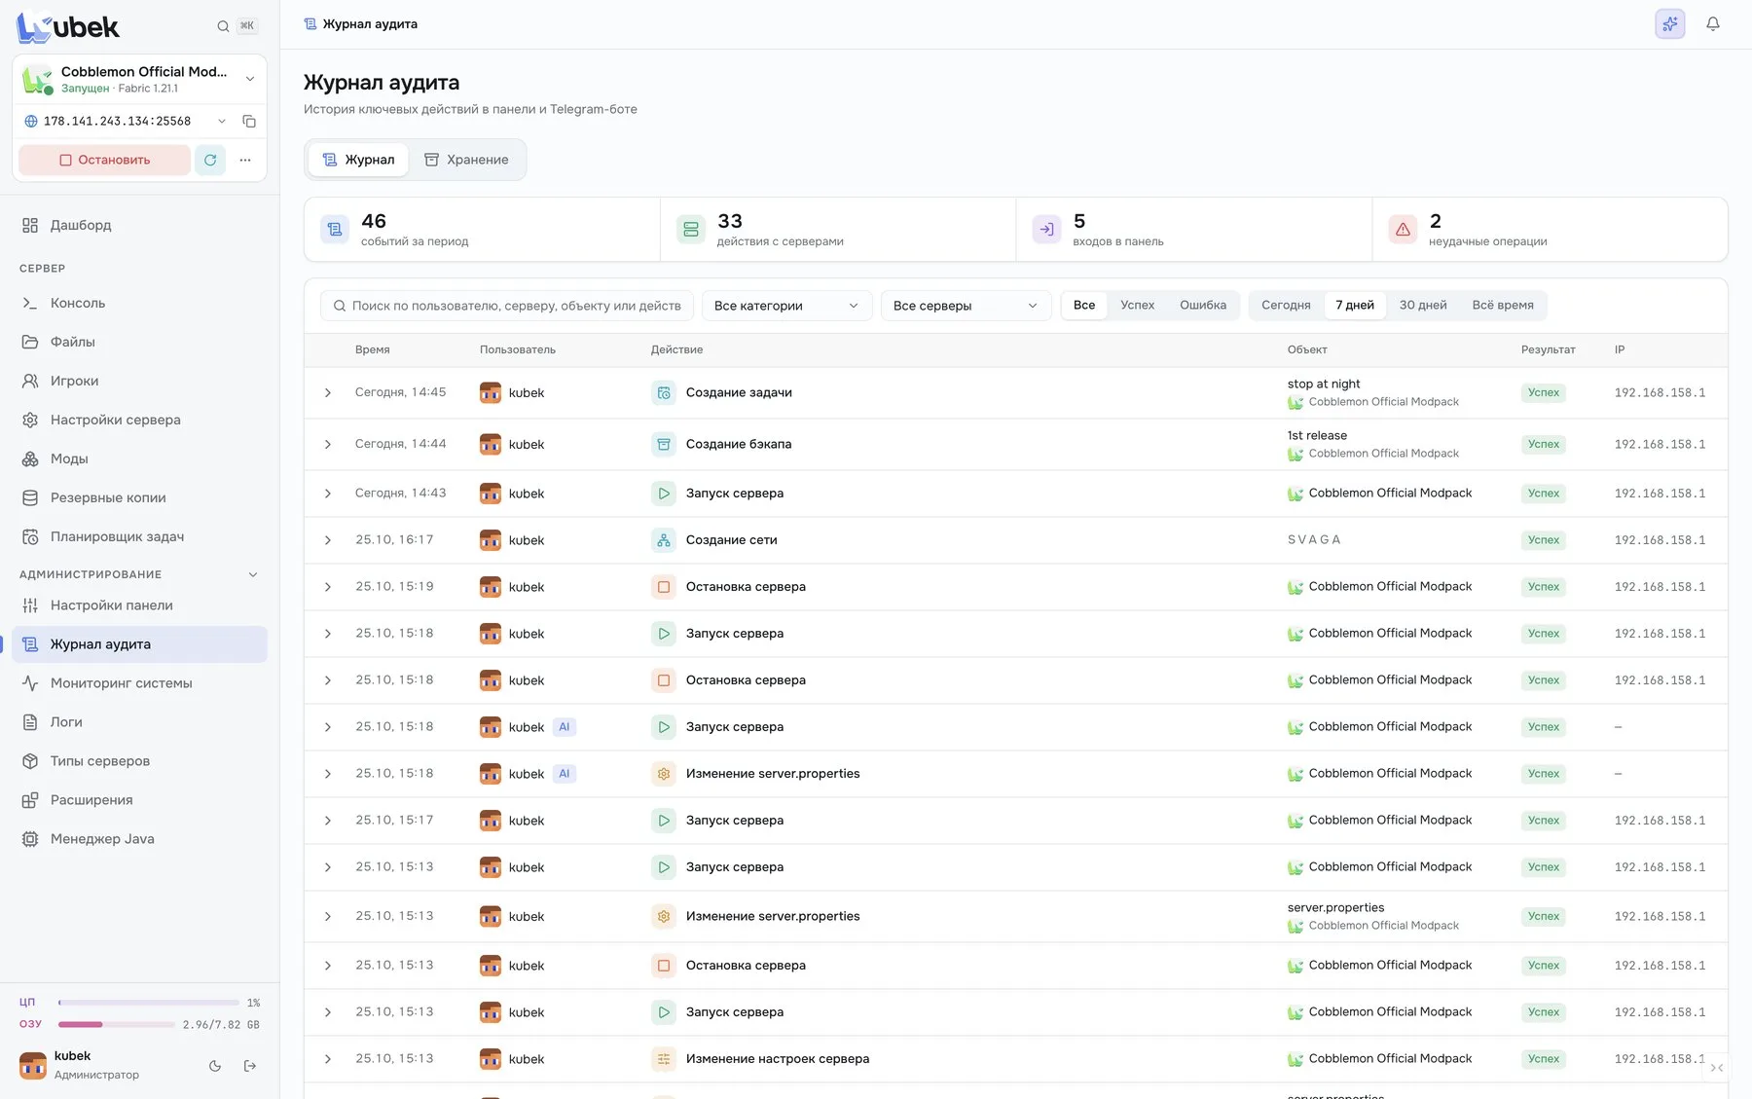Open the Все серверы dropdown
1752x1099 pixels.
coord(966,306)
